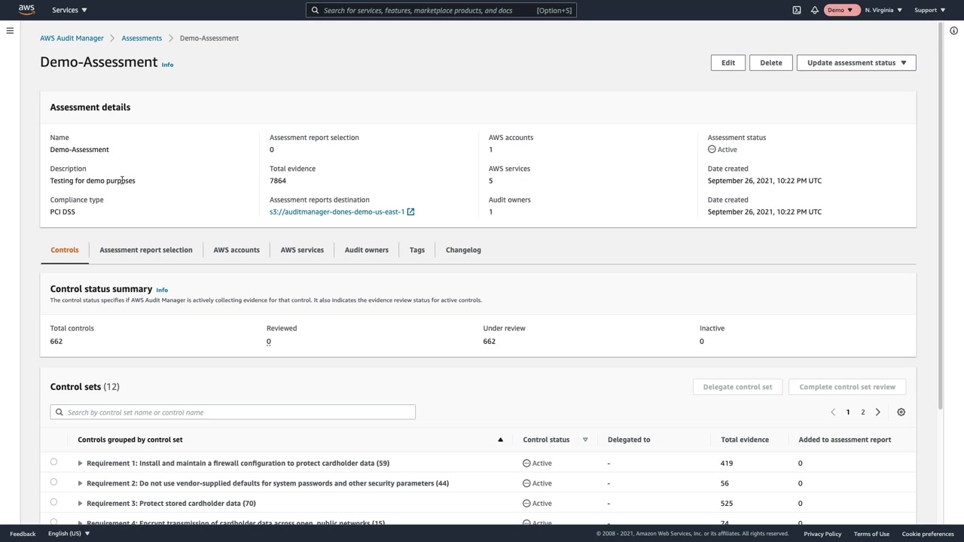Open the Support dropdown menu

tap(929, 10)
